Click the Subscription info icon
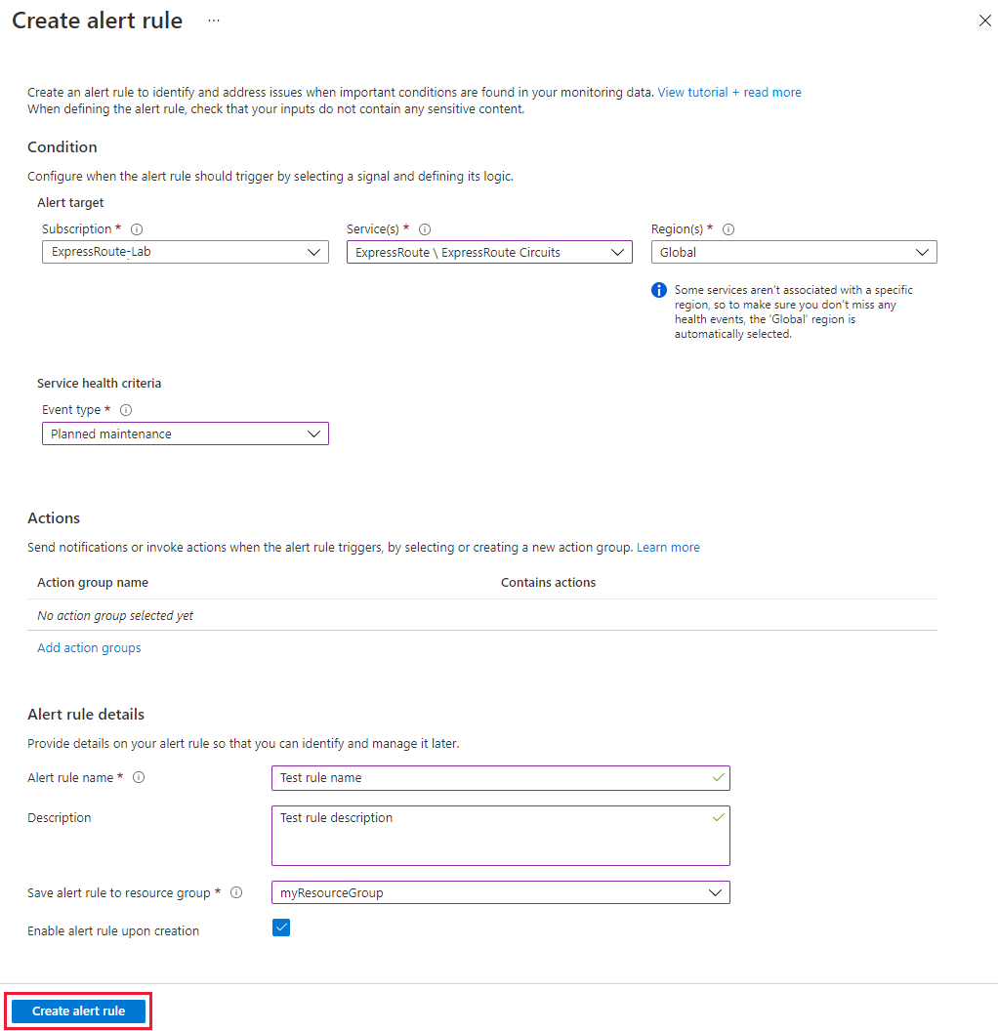 137,229
